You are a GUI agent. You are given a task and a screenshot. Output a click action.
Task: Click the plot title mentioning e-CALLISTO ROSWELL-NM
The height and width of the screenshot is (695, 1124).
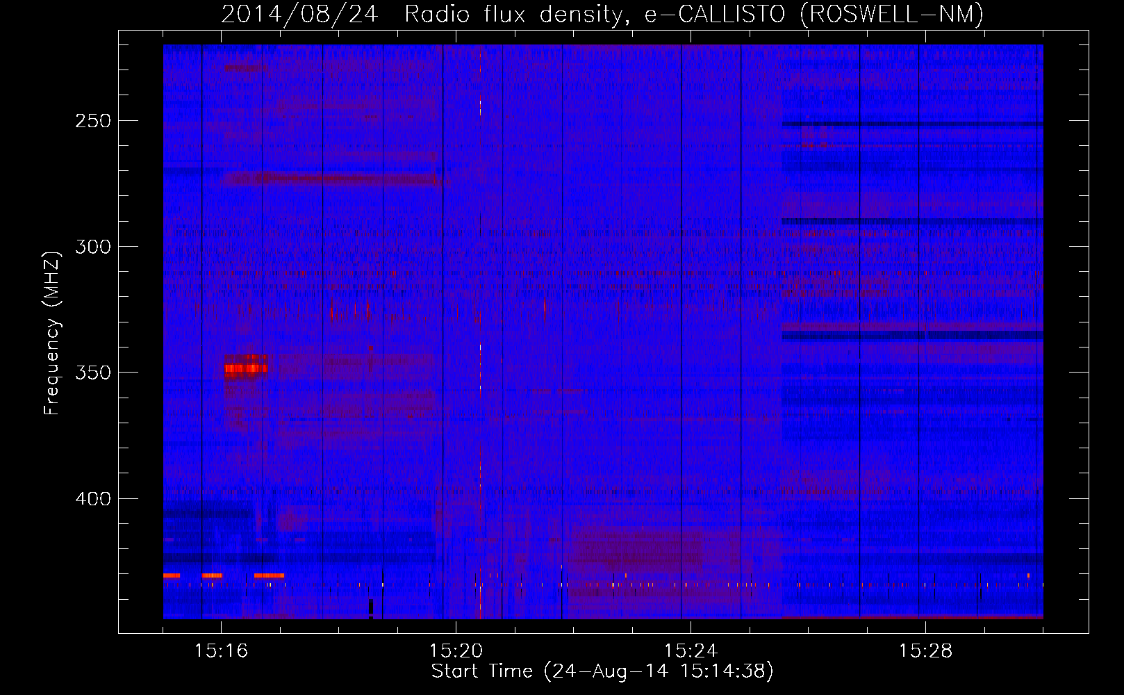(x=602, y=14)
